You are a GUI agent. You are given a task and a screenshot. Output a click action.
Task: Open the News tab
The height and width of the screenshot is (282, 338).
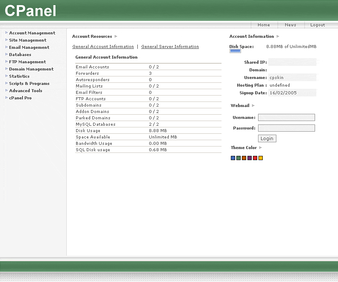(290, 25)
